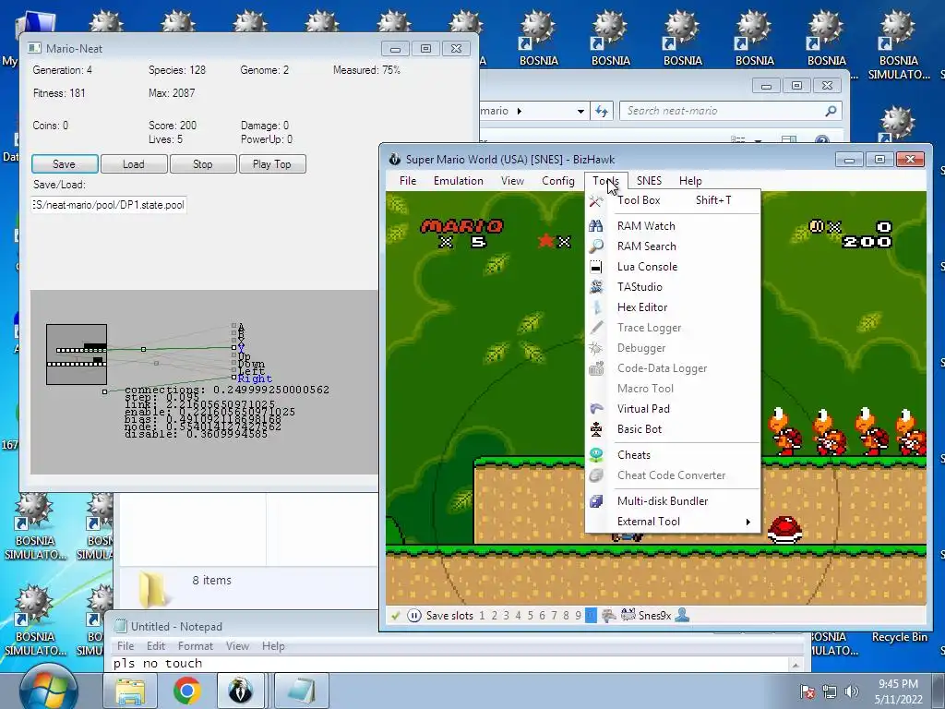
Task: Open Multi-disk Bundler tool
Action: [x=673, y=501]
